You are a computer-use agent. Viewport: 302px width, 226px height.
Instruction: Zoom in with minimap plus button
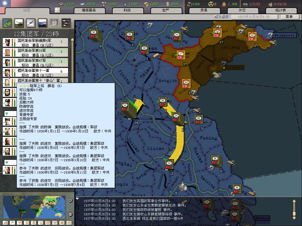(70, 200)
